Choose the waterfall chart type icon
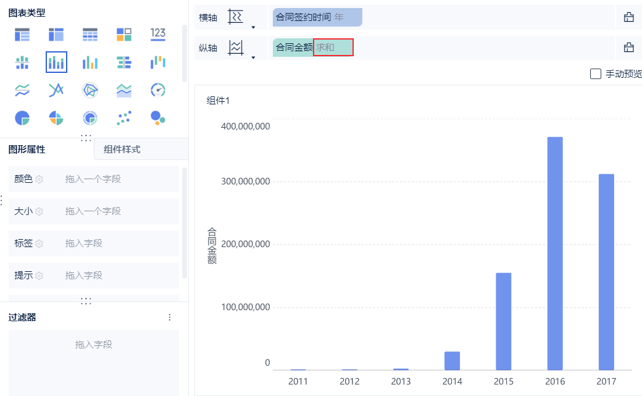 tap(158, 62)
